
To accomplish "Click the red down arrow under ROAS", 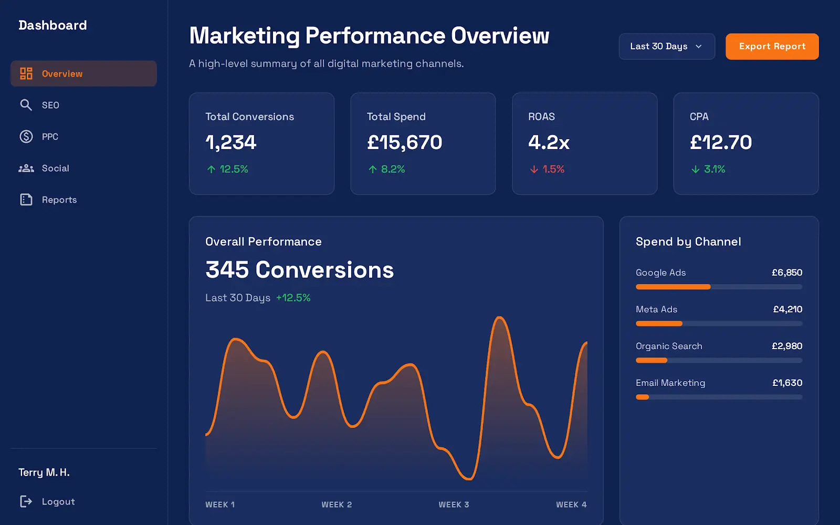I will [x=534, y=169].
